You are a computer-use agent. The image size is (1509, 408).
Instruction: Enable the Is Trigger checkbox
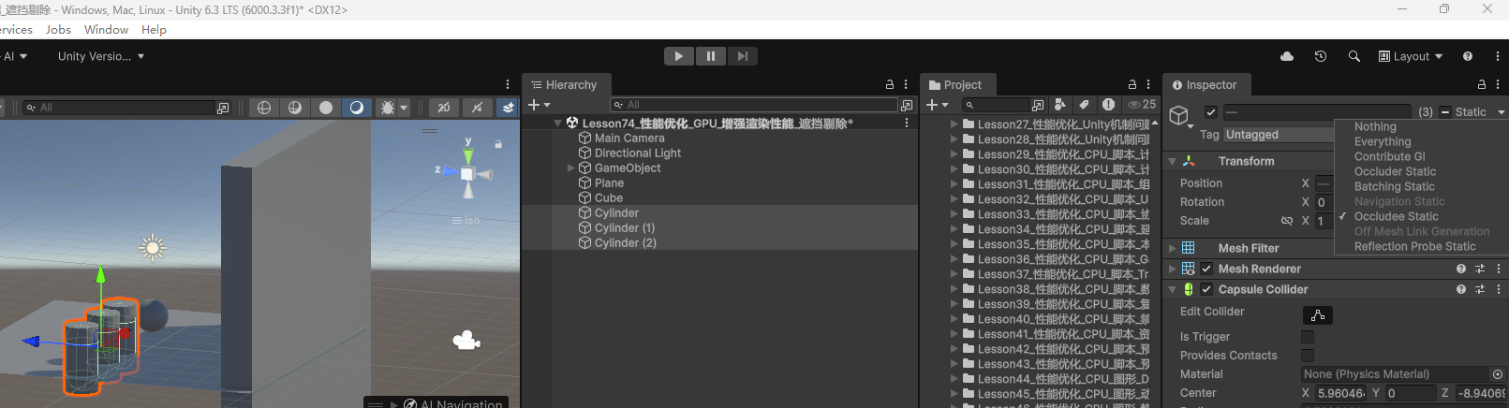1308,337
